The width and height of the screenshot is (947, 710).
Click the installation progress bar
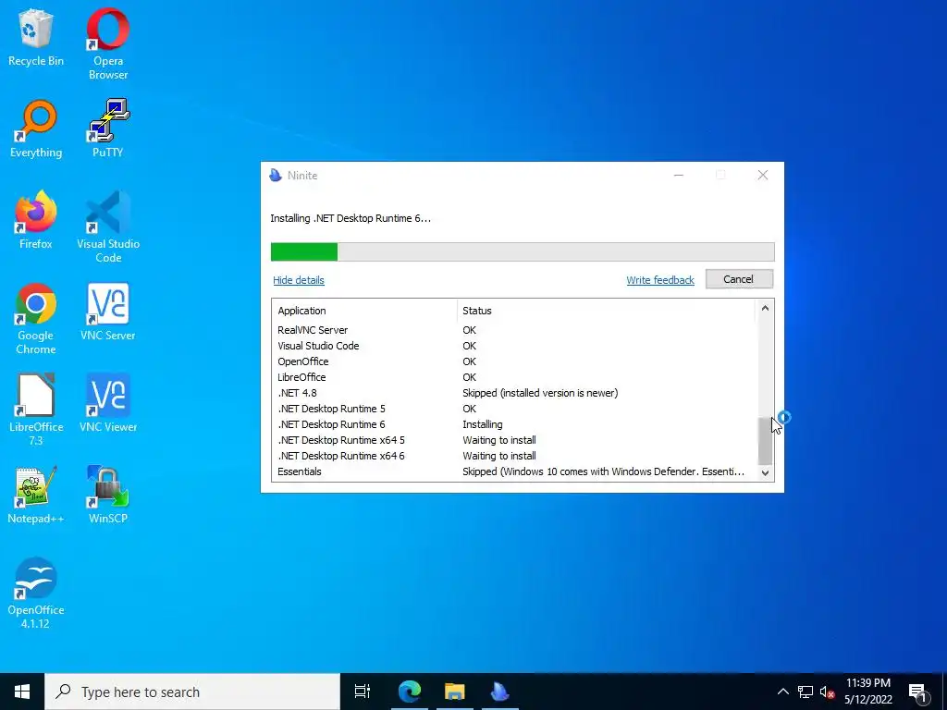pos(523,251)
